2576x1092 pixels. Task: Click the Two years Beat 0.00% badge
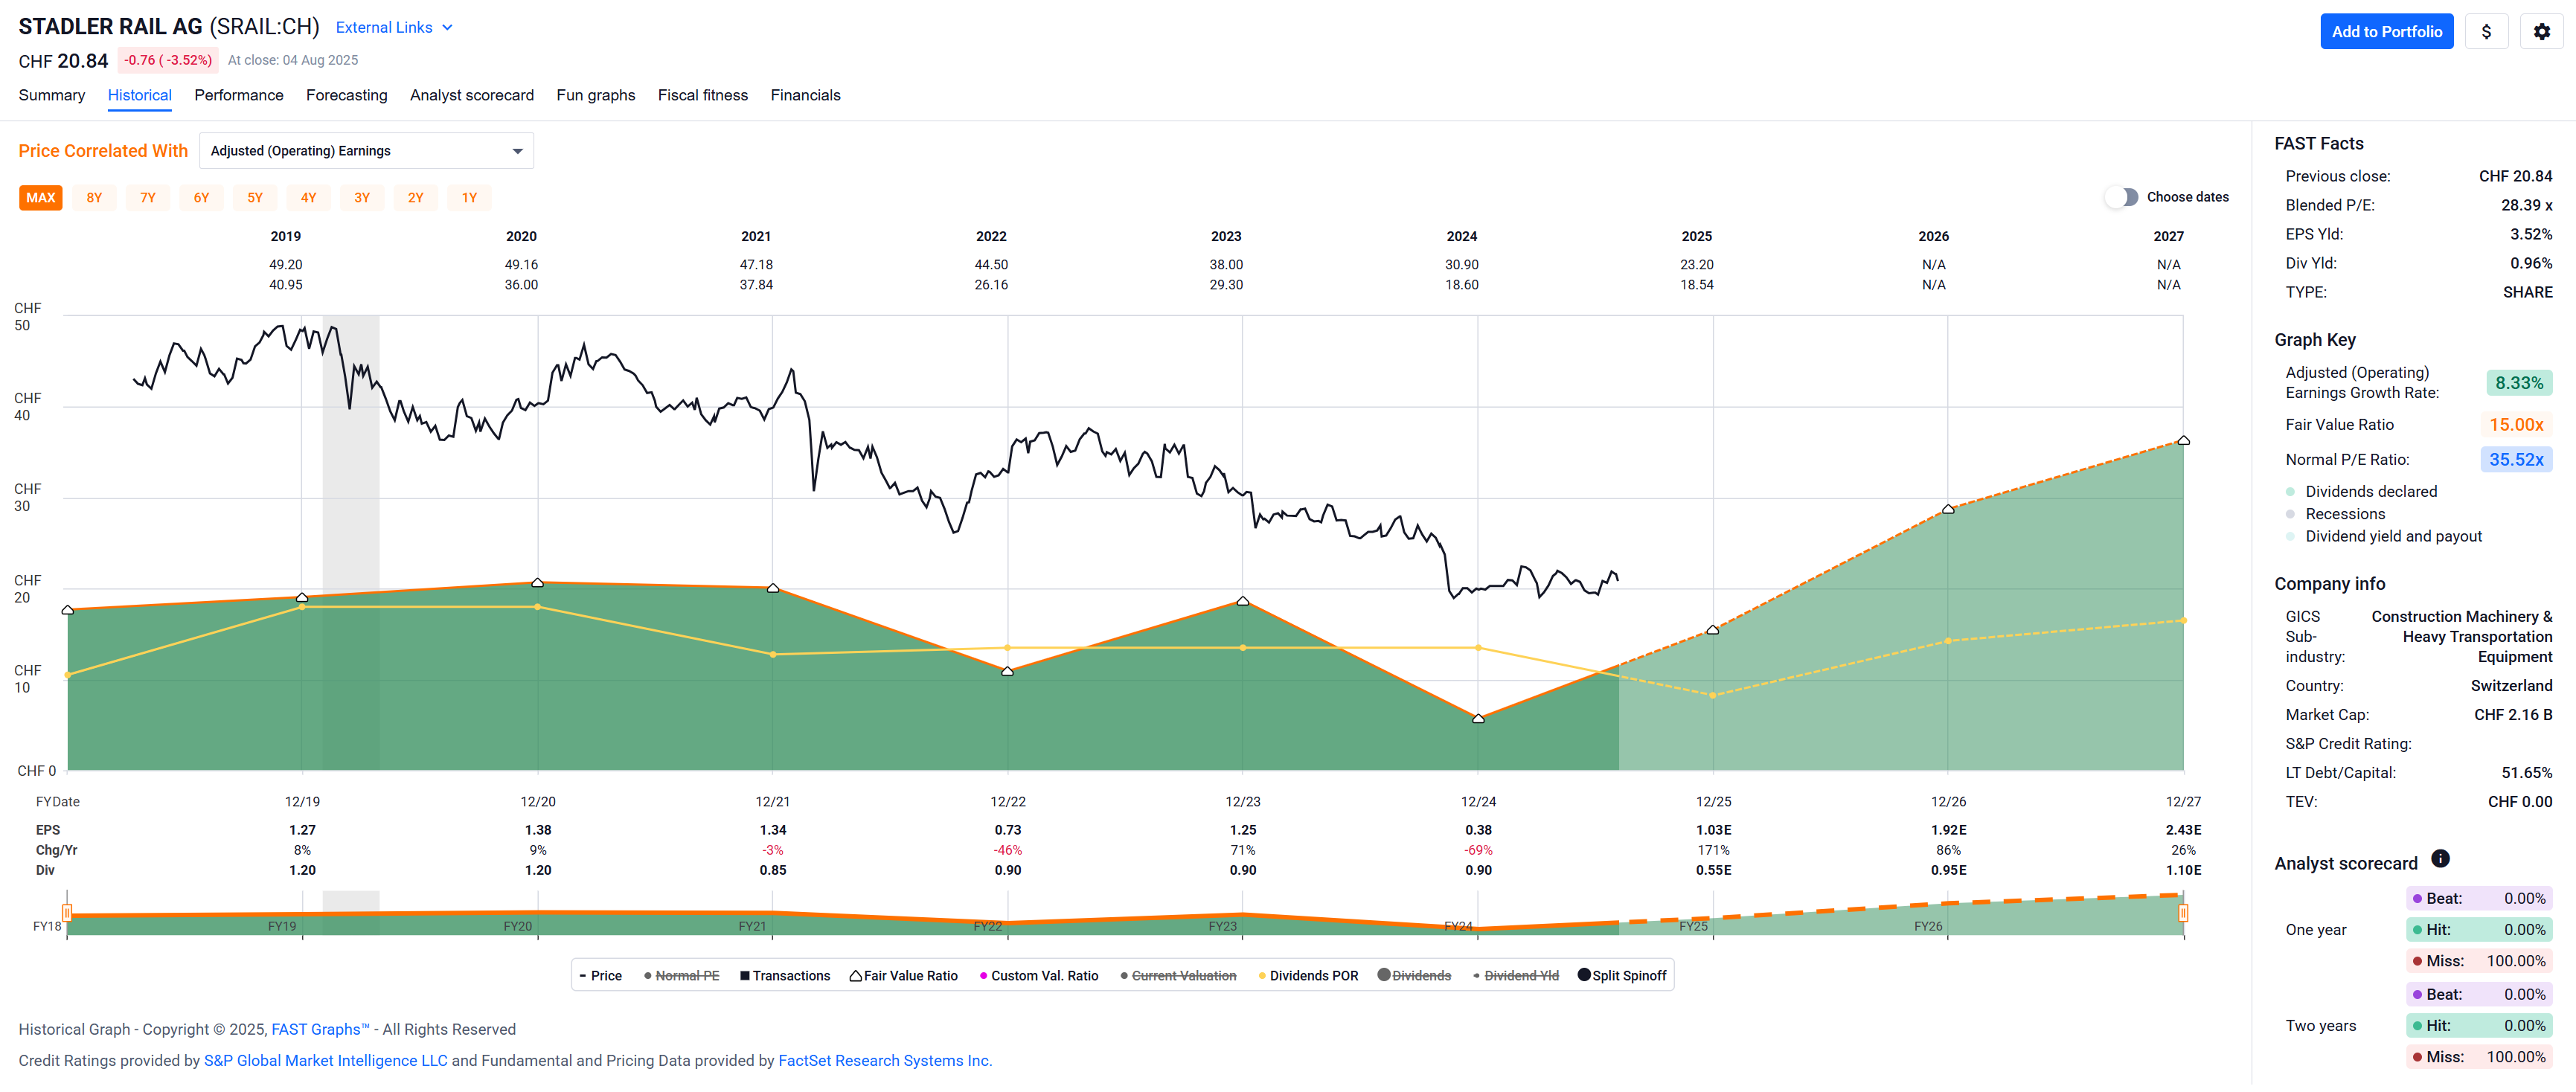pyautogui.click(x=2479, y=995)
